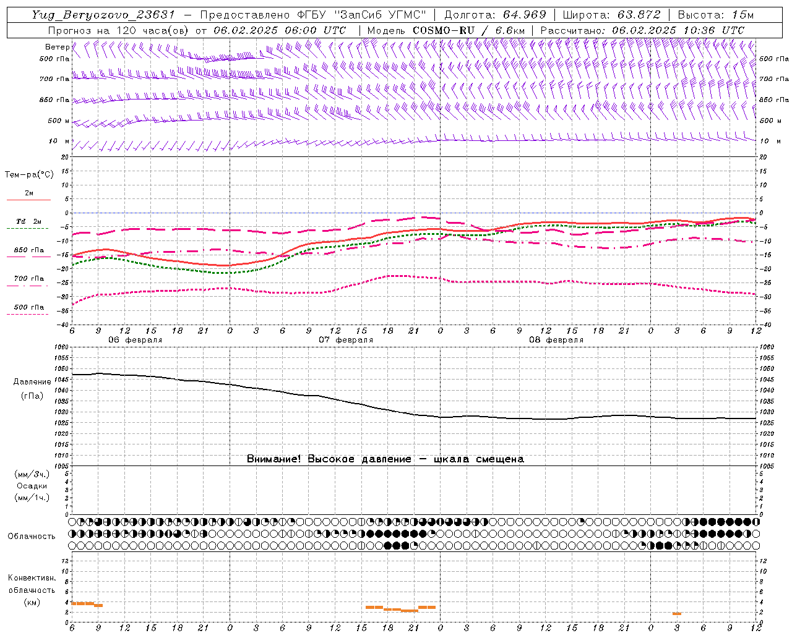Click the model name COSMO-RU / 6.6км

coord(468,30)
